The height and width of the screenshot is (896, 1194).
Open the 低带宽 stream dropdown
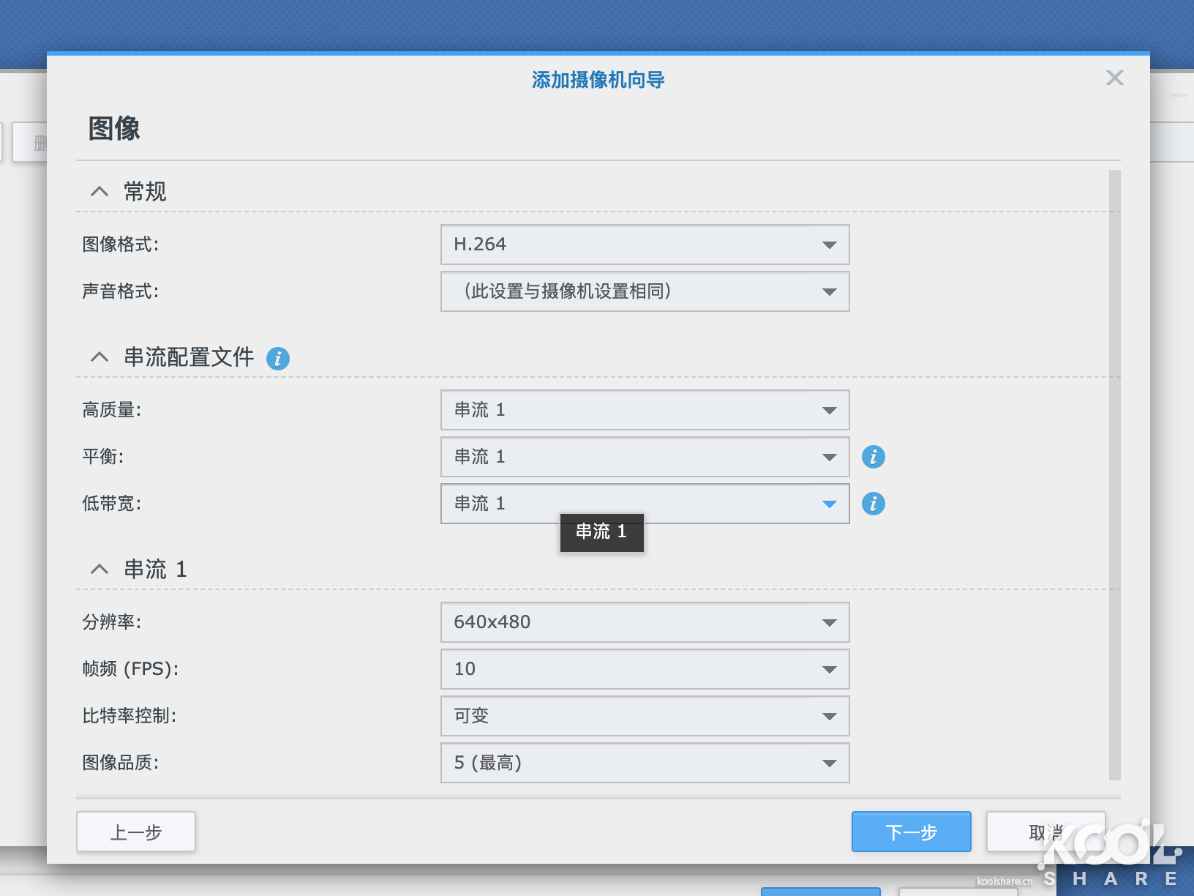tap(645, 504)
